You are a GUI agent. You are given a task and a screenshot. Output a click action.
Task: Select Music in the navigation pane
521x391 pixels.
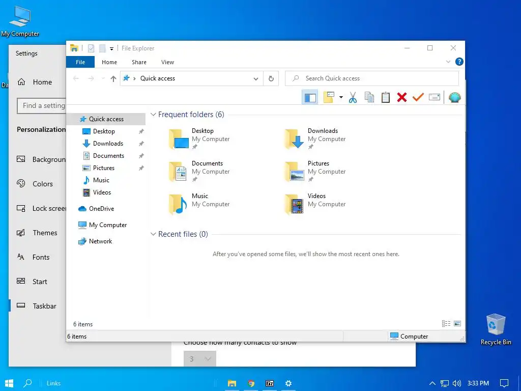tap(101, 180)
